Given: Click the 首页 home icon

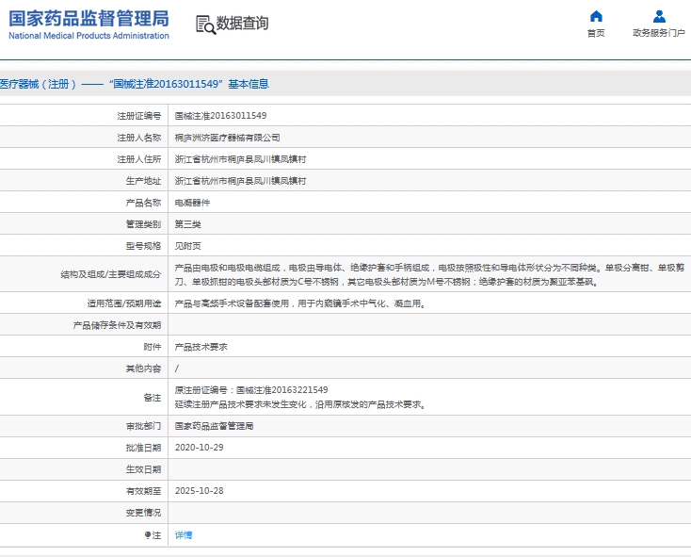Looking at the screenshot, I should pyautogui.click(x=596, y=17).
